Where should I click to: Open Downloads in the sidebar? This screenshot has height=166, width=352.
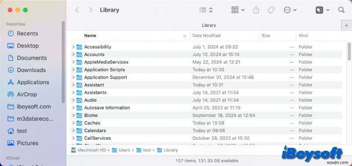(x=26, y=70)
